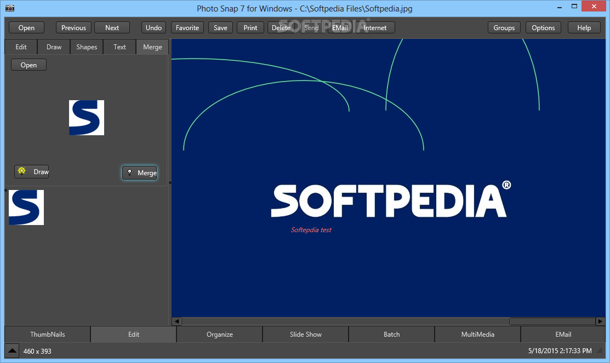The image size is (610, 363).
Task: Click the date and time in status bar
Action: pos(560,350)
